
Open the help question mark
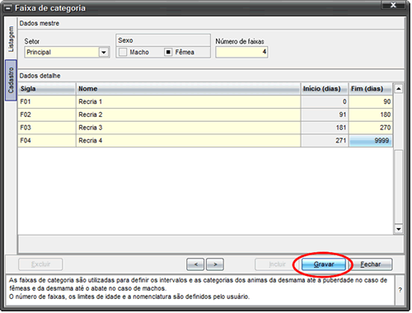point(400,290)
